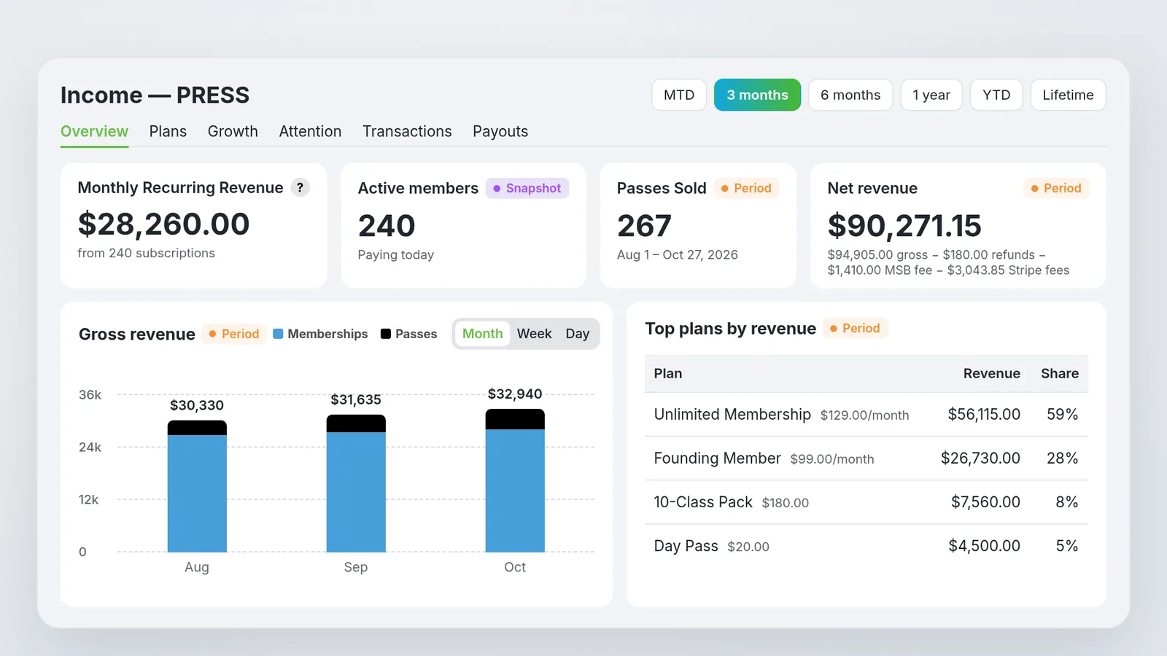Click the Share column header

pyautogui.click(x=1060, y=373)
